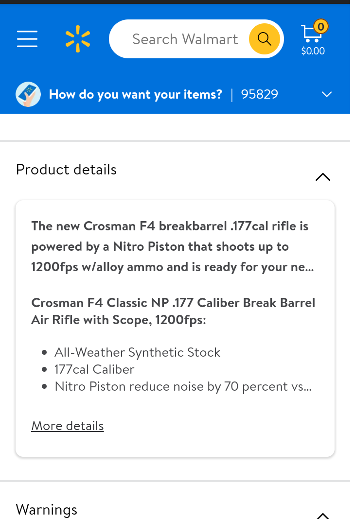Click How do you want your items?
The width and height of the screenshot is (355, 519).
click(x=136, y=94)
